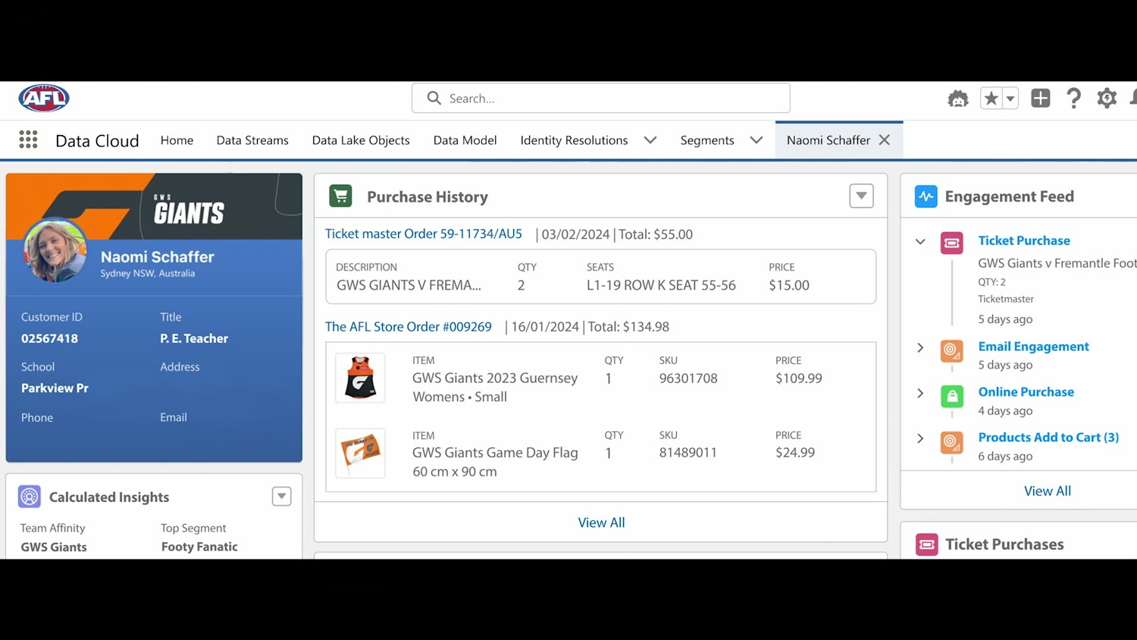Click Customer ID value 02567418
Image resolution: width=1137 pixels, height=640 pixels.
[x=49, y=338]
